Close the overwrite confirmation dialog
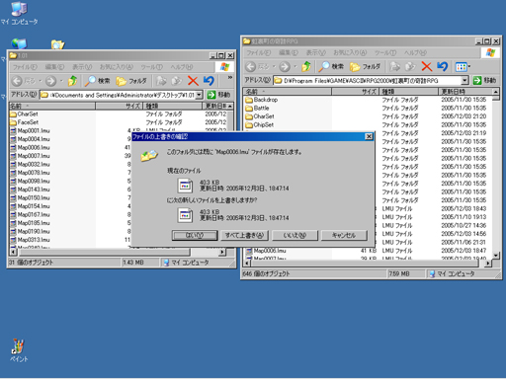 tap(369, 136)
